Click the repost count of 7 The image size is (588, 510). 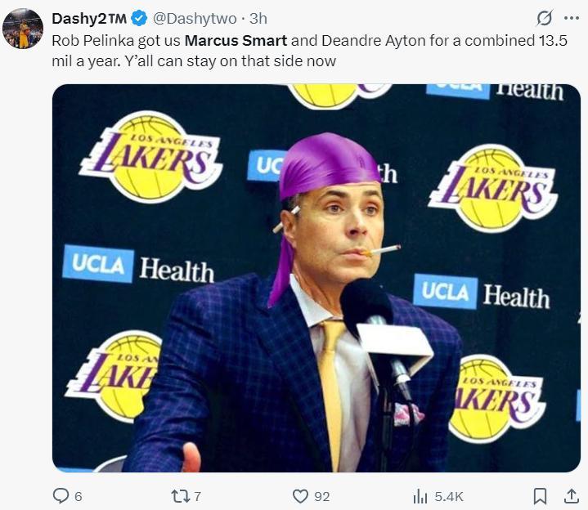click(x=198, y=496)
